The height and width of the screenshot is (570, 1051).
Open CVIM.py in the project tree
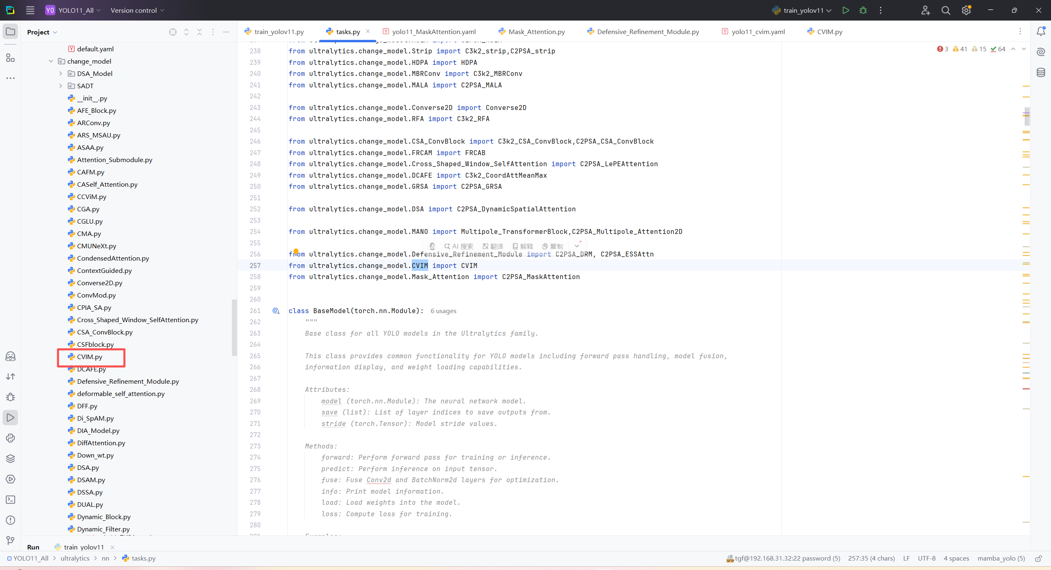(x=89, y=357)
